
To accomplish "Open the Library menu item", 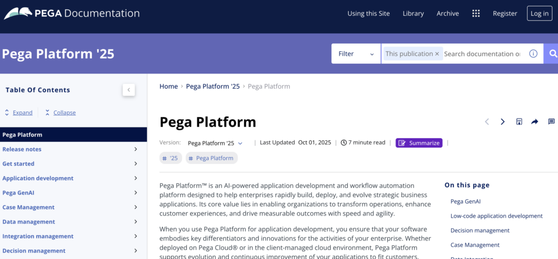I will 413,14.
